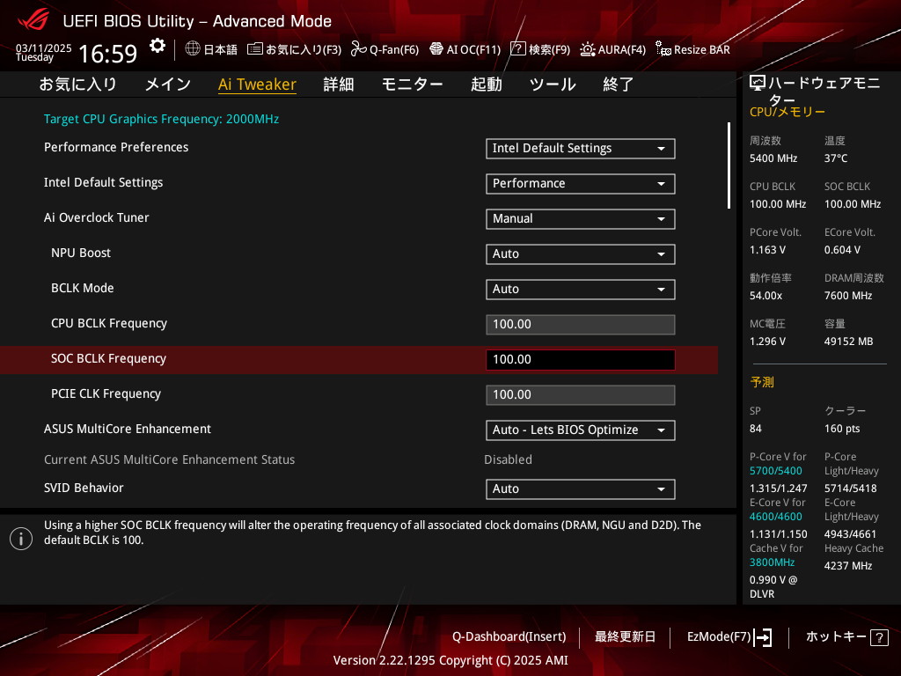
Task: Click the CPU/メモリー section heading
Action: point(787,112)
